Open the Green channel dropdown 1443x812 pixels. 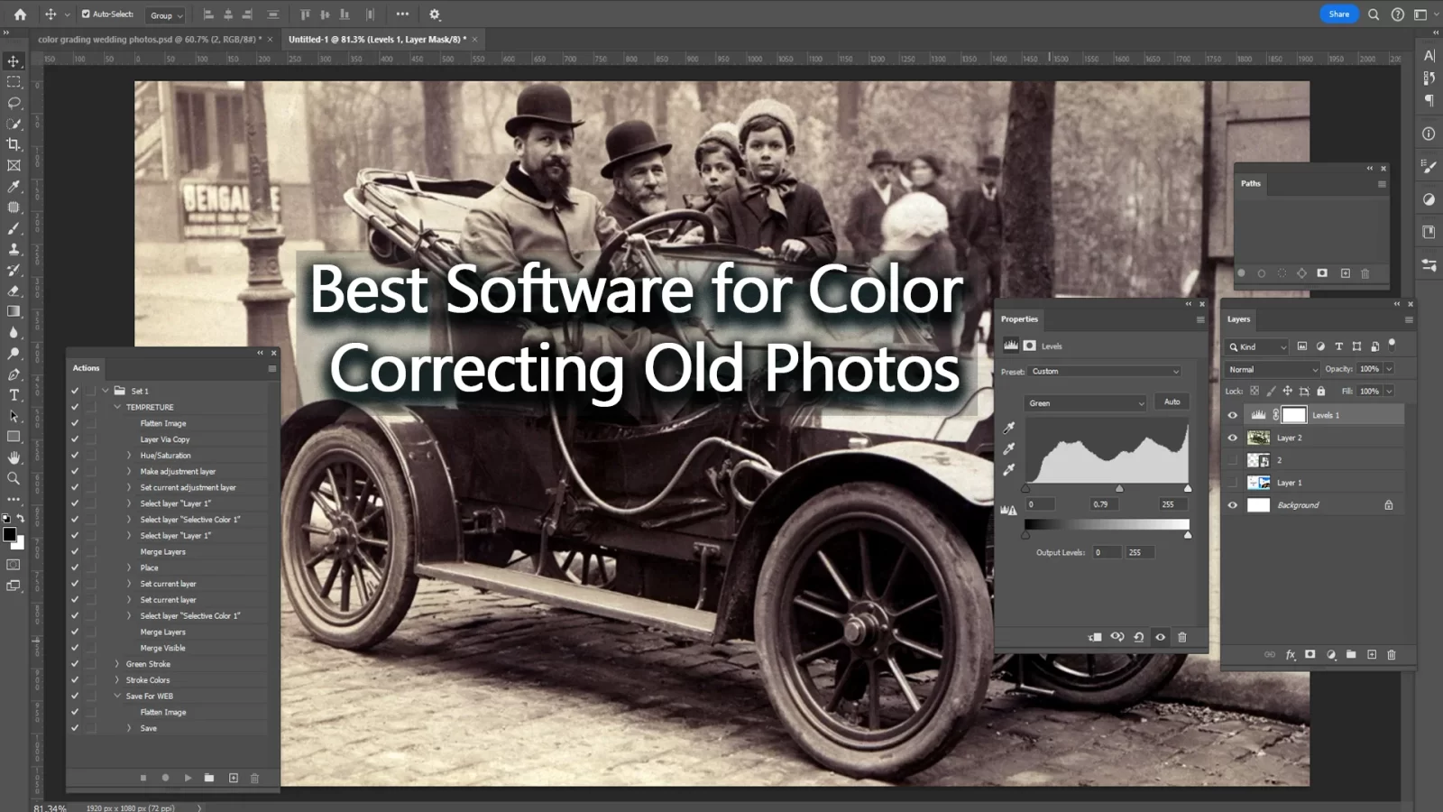[x=1085, y=403]
